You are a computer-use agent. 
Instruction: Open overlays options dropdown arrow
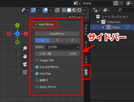click(x=50, y=10)
